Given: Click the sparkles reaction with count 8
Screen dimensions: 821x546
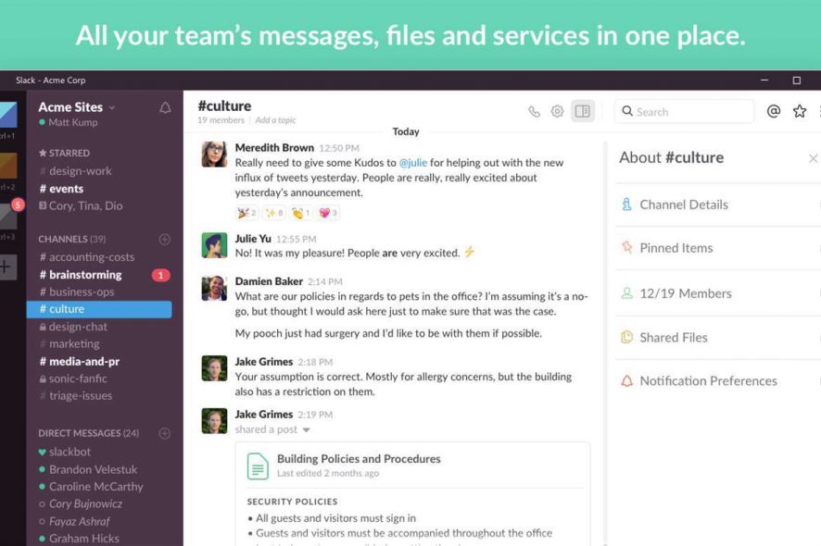Looking at the screenshot, I should [274, 213].
